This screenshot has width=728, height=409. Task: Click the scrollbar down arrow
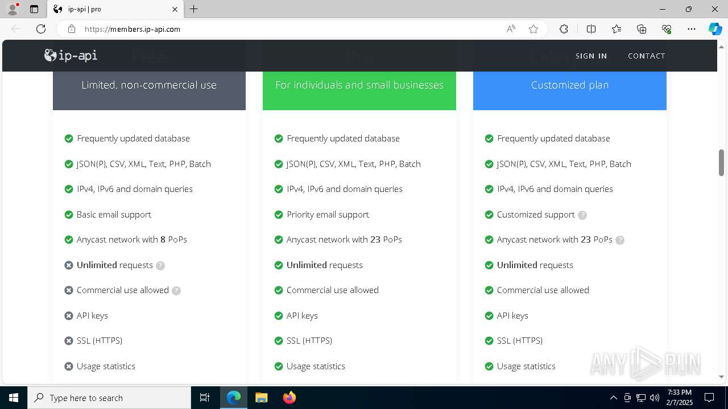721,377
